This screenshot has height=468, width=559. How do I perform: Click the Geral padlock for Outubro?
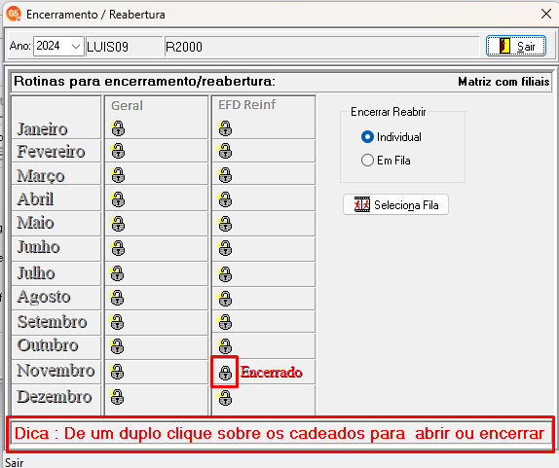click(117, 346)
